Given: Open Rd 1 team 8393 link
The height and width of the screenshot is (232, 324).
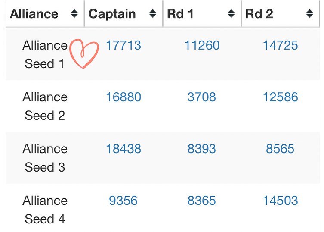Looking at the screenshot, I should coord(202,149).
